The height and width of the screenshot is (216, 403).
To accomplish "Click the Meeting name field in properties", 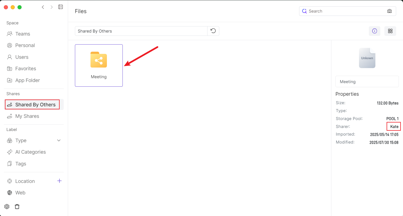I will pos(367,81).
